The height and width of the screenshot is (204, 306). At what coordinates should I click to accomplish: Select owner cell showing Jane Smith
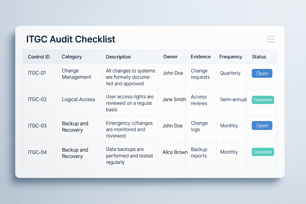pyautogui.click(x=174, y=99)
